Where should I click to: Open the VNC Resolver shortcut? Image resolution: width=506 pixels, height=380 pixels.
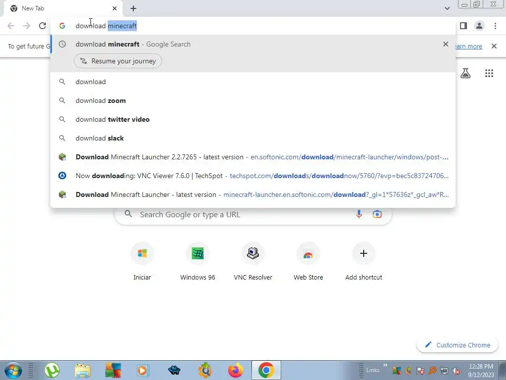[253, 261]
